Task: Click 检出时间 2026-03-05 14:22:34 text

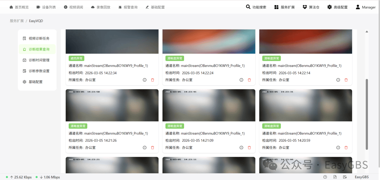Action: pyautogui.click(x=93, y=73)
